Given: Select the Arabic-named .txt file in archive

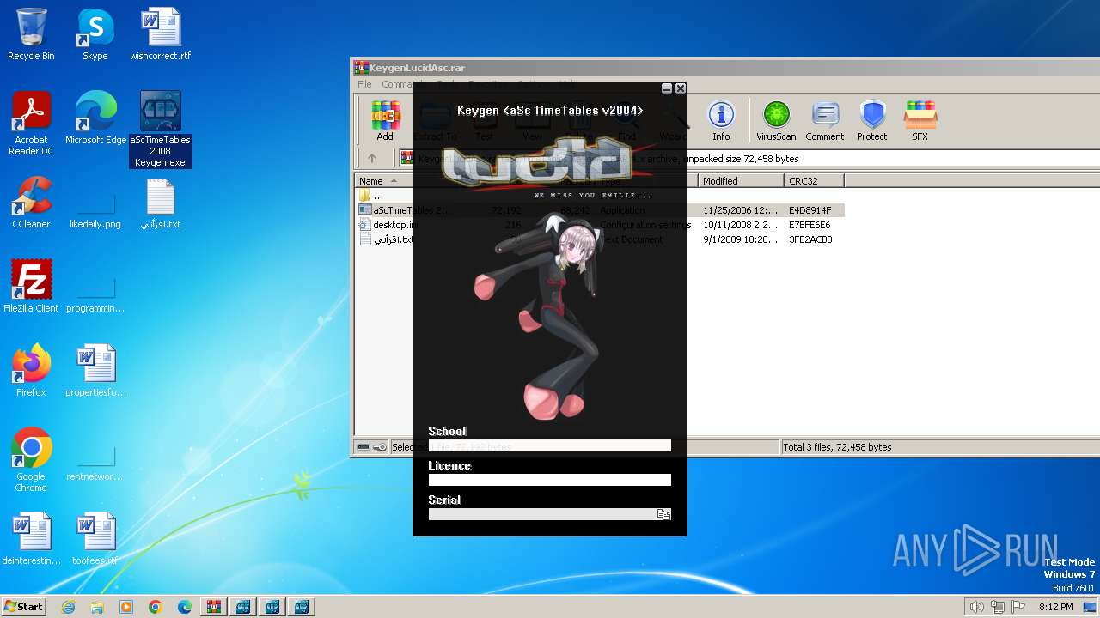Looking at the screenshot, I should pos(599,239).
